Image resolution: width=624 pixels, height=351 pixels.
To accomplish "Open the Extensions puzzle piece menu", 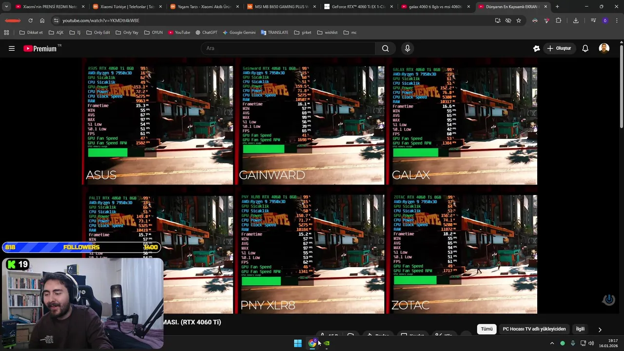I will [559, 20].
